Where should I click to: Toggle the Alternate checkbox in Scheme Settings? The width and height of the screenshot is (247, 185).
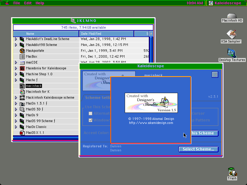pos(90,113)
